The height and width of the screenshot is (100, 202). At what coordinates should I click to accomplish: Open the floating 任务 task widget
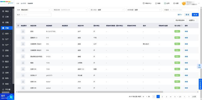(x=199, y=66)
